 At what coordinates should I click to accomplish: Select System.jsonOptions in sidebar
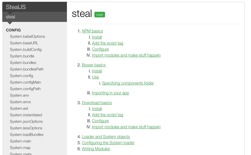click(x=26, y=122)
